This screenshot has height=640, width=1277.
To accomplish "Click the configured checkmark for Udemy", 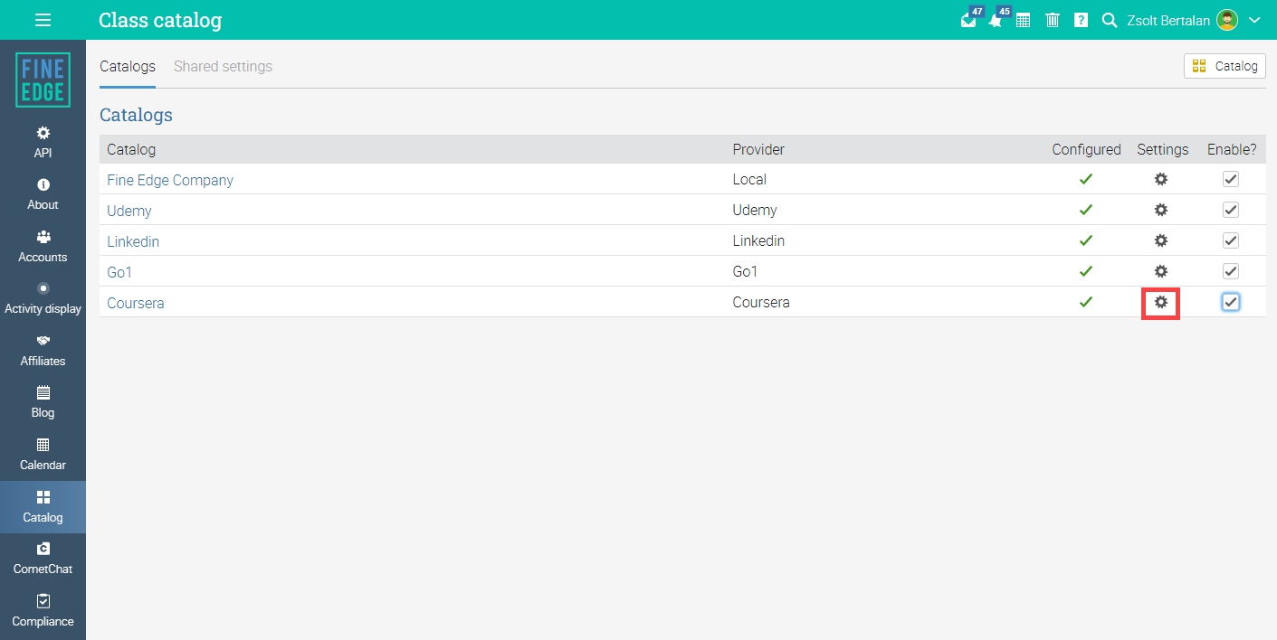I will tap(1086, 210).
